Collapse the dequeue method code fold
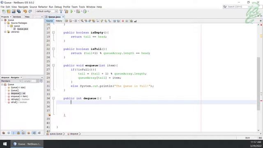This screenshot has height=148, width=263. 53,98
